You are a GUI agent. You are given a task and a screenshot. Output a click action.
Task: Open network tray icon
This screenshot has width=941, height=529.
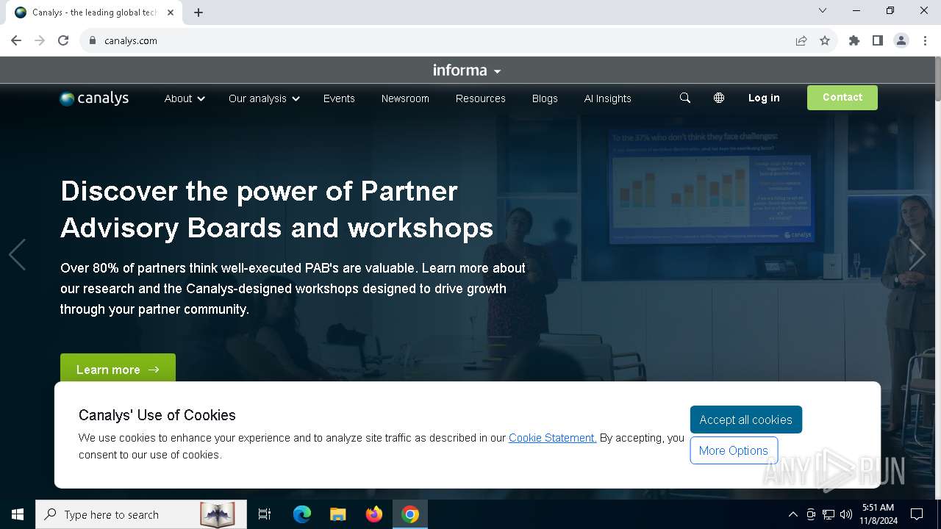tap(829, 514)
